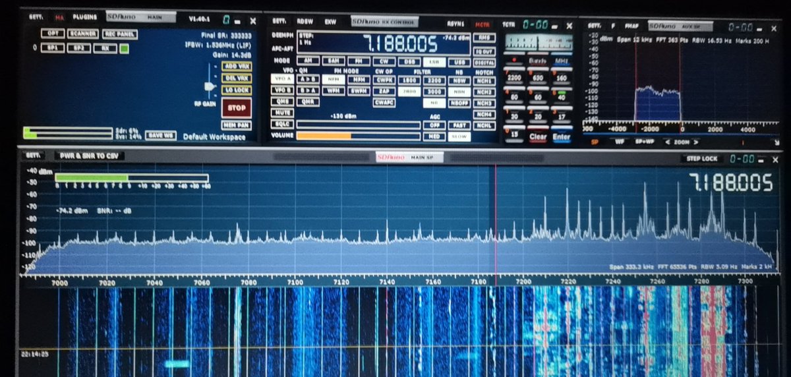This screenshot has height=377, width=791.
Task: Toggle the MCTR button in RX Control
Action: click(x=483, y=25)
